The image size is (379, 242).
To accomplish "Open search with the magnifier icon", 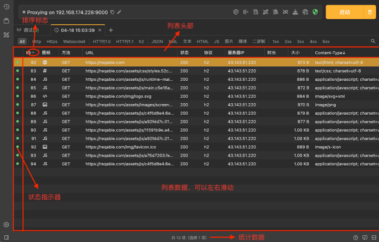I will [373, 41].
